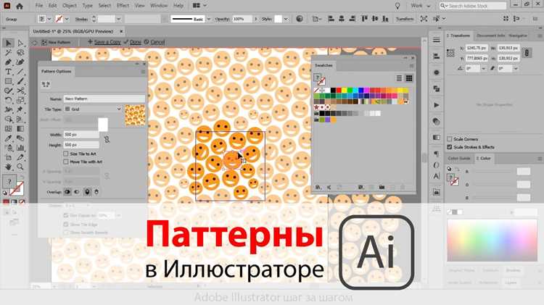The width and height of the screenshot is (544, 305).
Task: Click the Transform button in control bar
Action: pyautogui.click(x=405, y=19)
